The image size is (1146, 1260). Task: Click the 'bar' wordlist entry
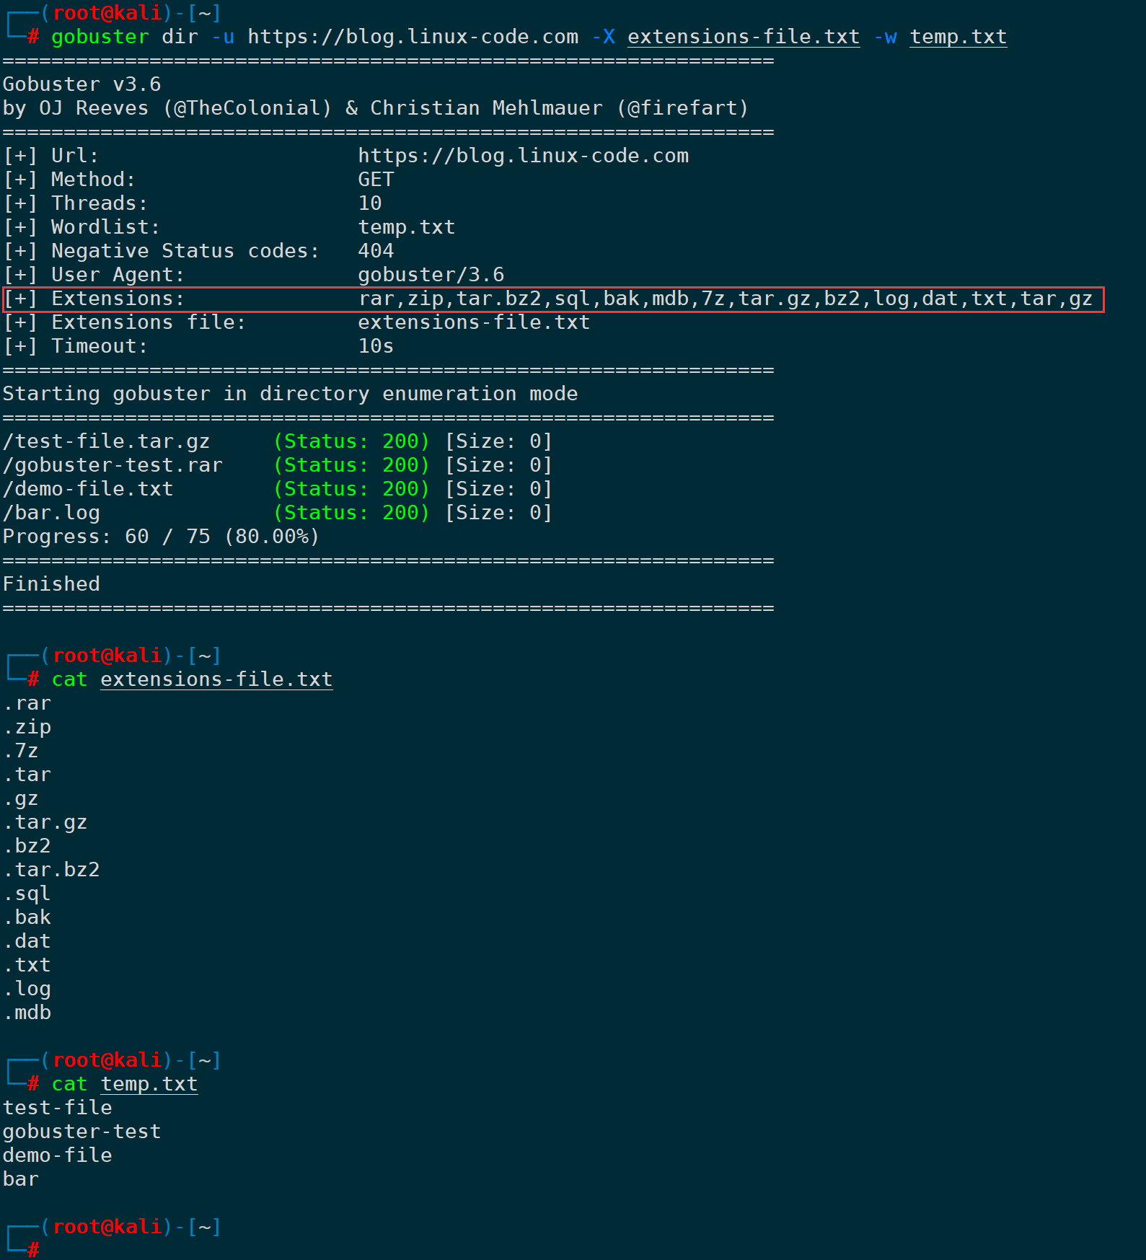pyautogui.click(x=20, y=1179)
